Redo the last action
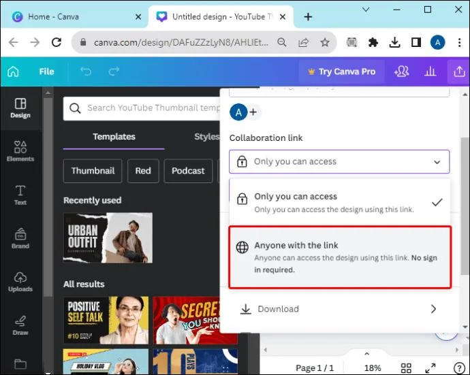 (114, 71)
